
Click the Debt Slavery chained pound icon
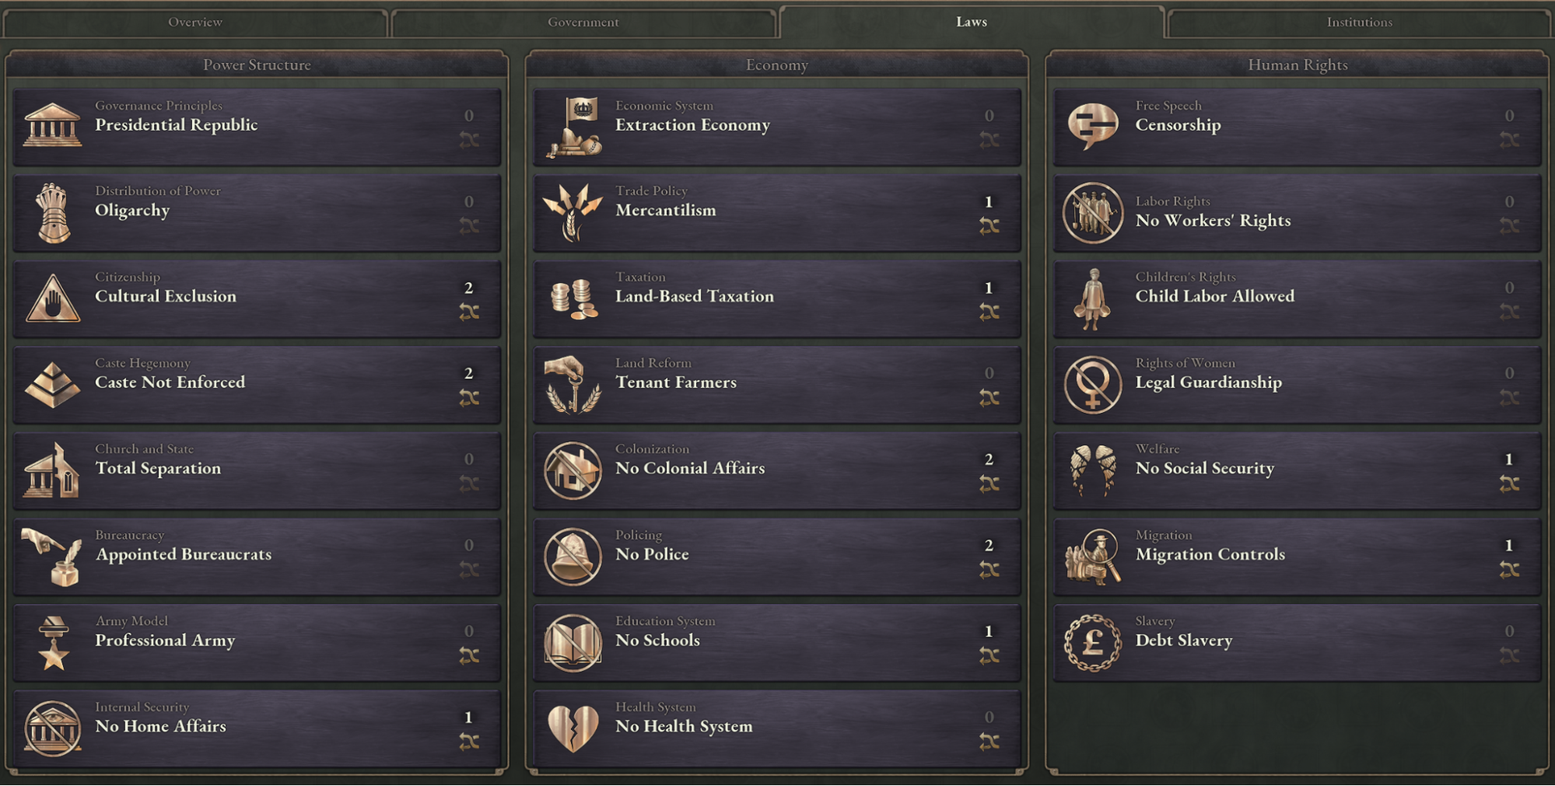pyautogui.click(x=1093, y=642)
